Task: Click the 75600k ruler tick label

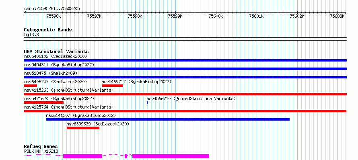Action: point(216,16)
